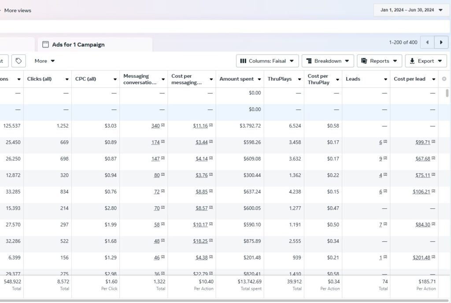
Task: Click the footnote icon beside 70 conversations
Action: (x=163, y=208)
